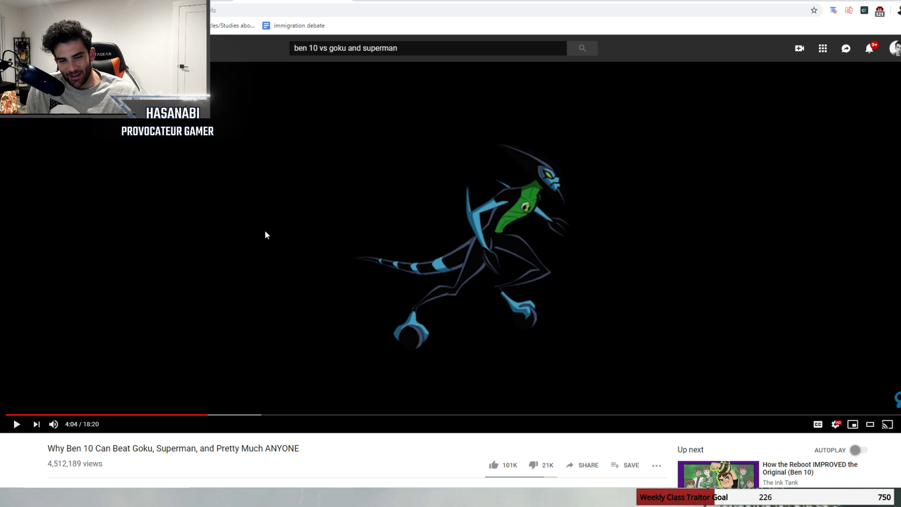The image size is (901, 507).
Task: Open the Up next Ben 10 thumbnail
Action: click(718, 474)
